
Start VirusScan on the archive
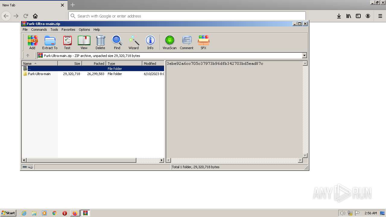[x=169, y=42]
